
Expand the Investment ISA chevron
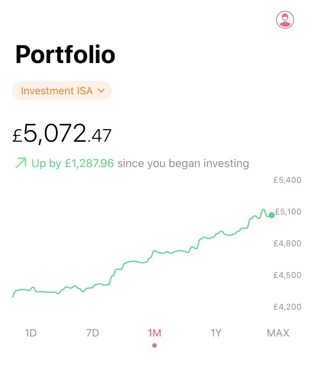[101, 91]
